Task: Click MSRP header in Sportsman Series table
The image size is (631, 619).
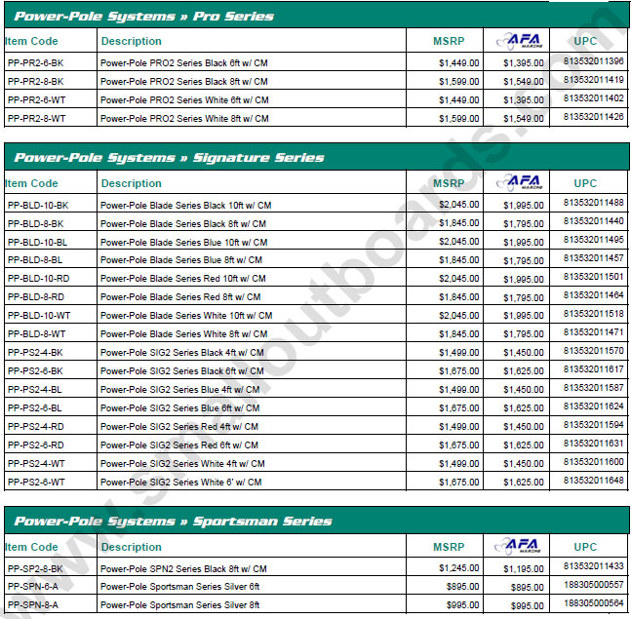Action: [x=449, y=547]
